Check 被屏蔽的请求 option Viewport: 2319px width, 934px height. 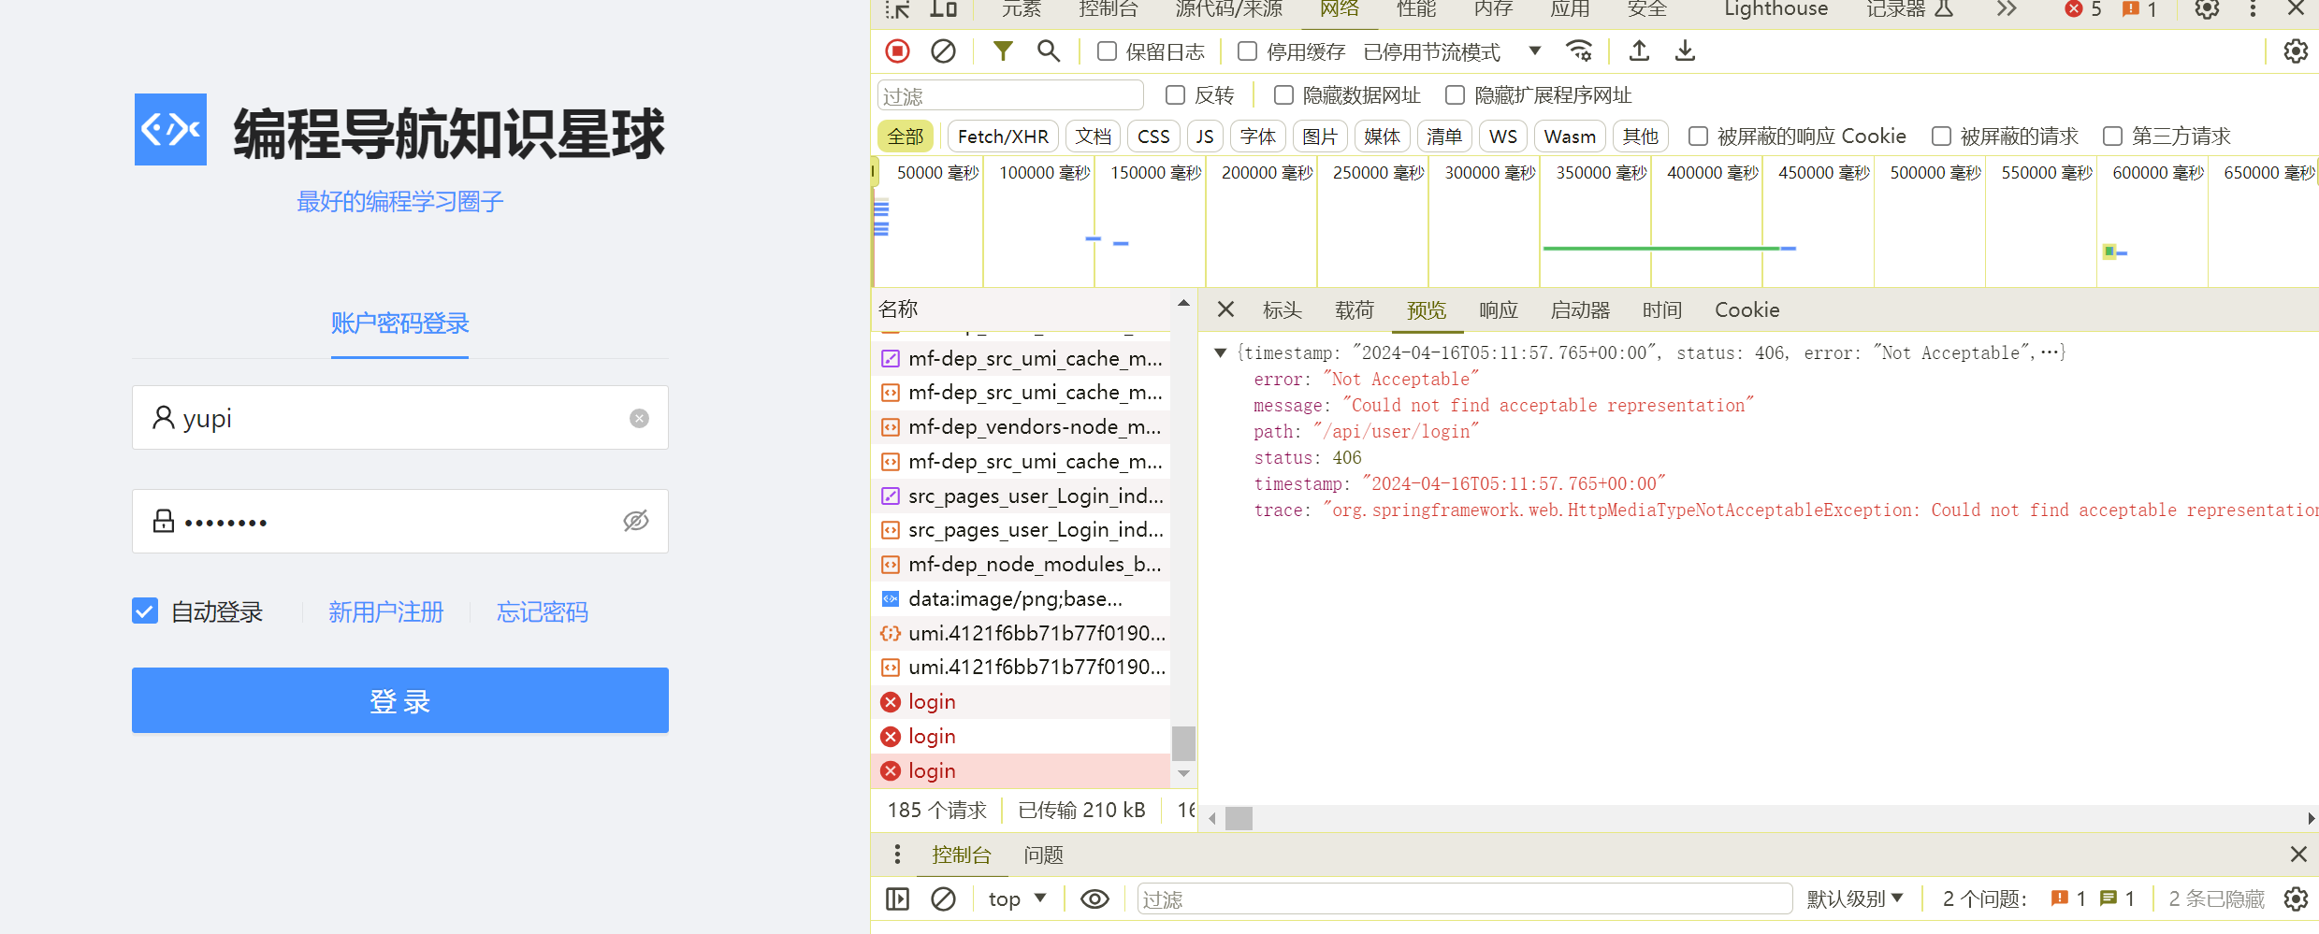pyautogui.click(x=1941, y=137)
